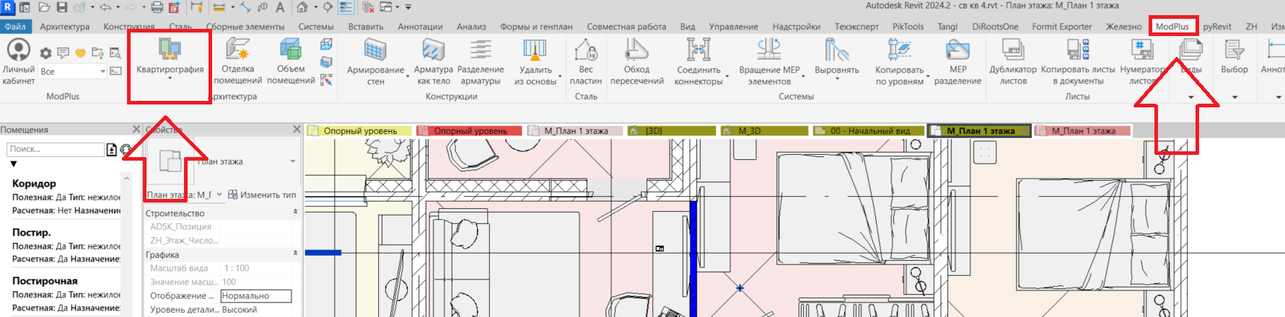
Task: Open the default 3D view house icon
Action: [x=302, y=7]
